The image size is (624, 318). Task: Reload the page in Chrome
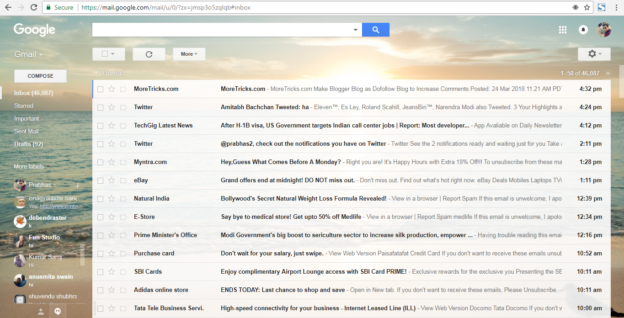pyautogui.click(x=34, y=7)
